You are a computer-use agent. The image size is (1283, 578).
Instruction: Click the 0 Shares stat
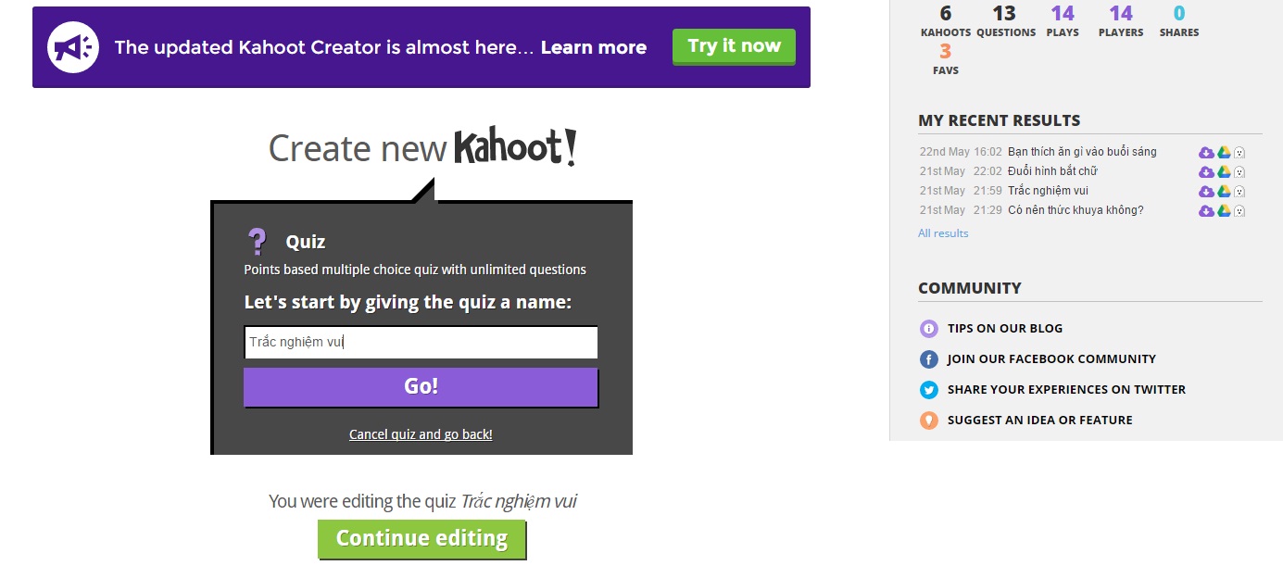tap(1179, 21)
